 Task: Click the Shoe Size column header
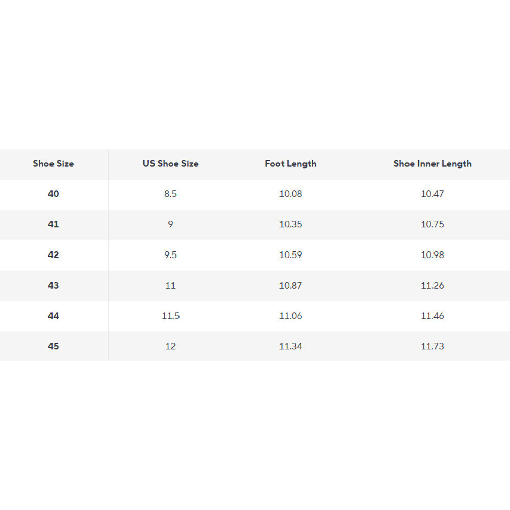pos(53,164)
